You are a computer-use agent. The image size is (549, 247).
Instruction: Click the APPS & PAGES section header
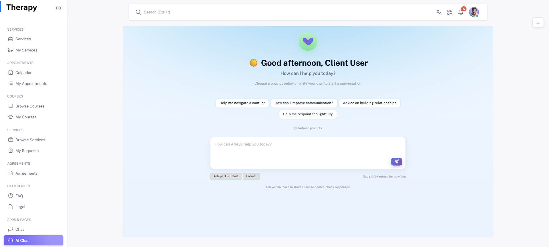pyautogui.click(x=19, y=220)
